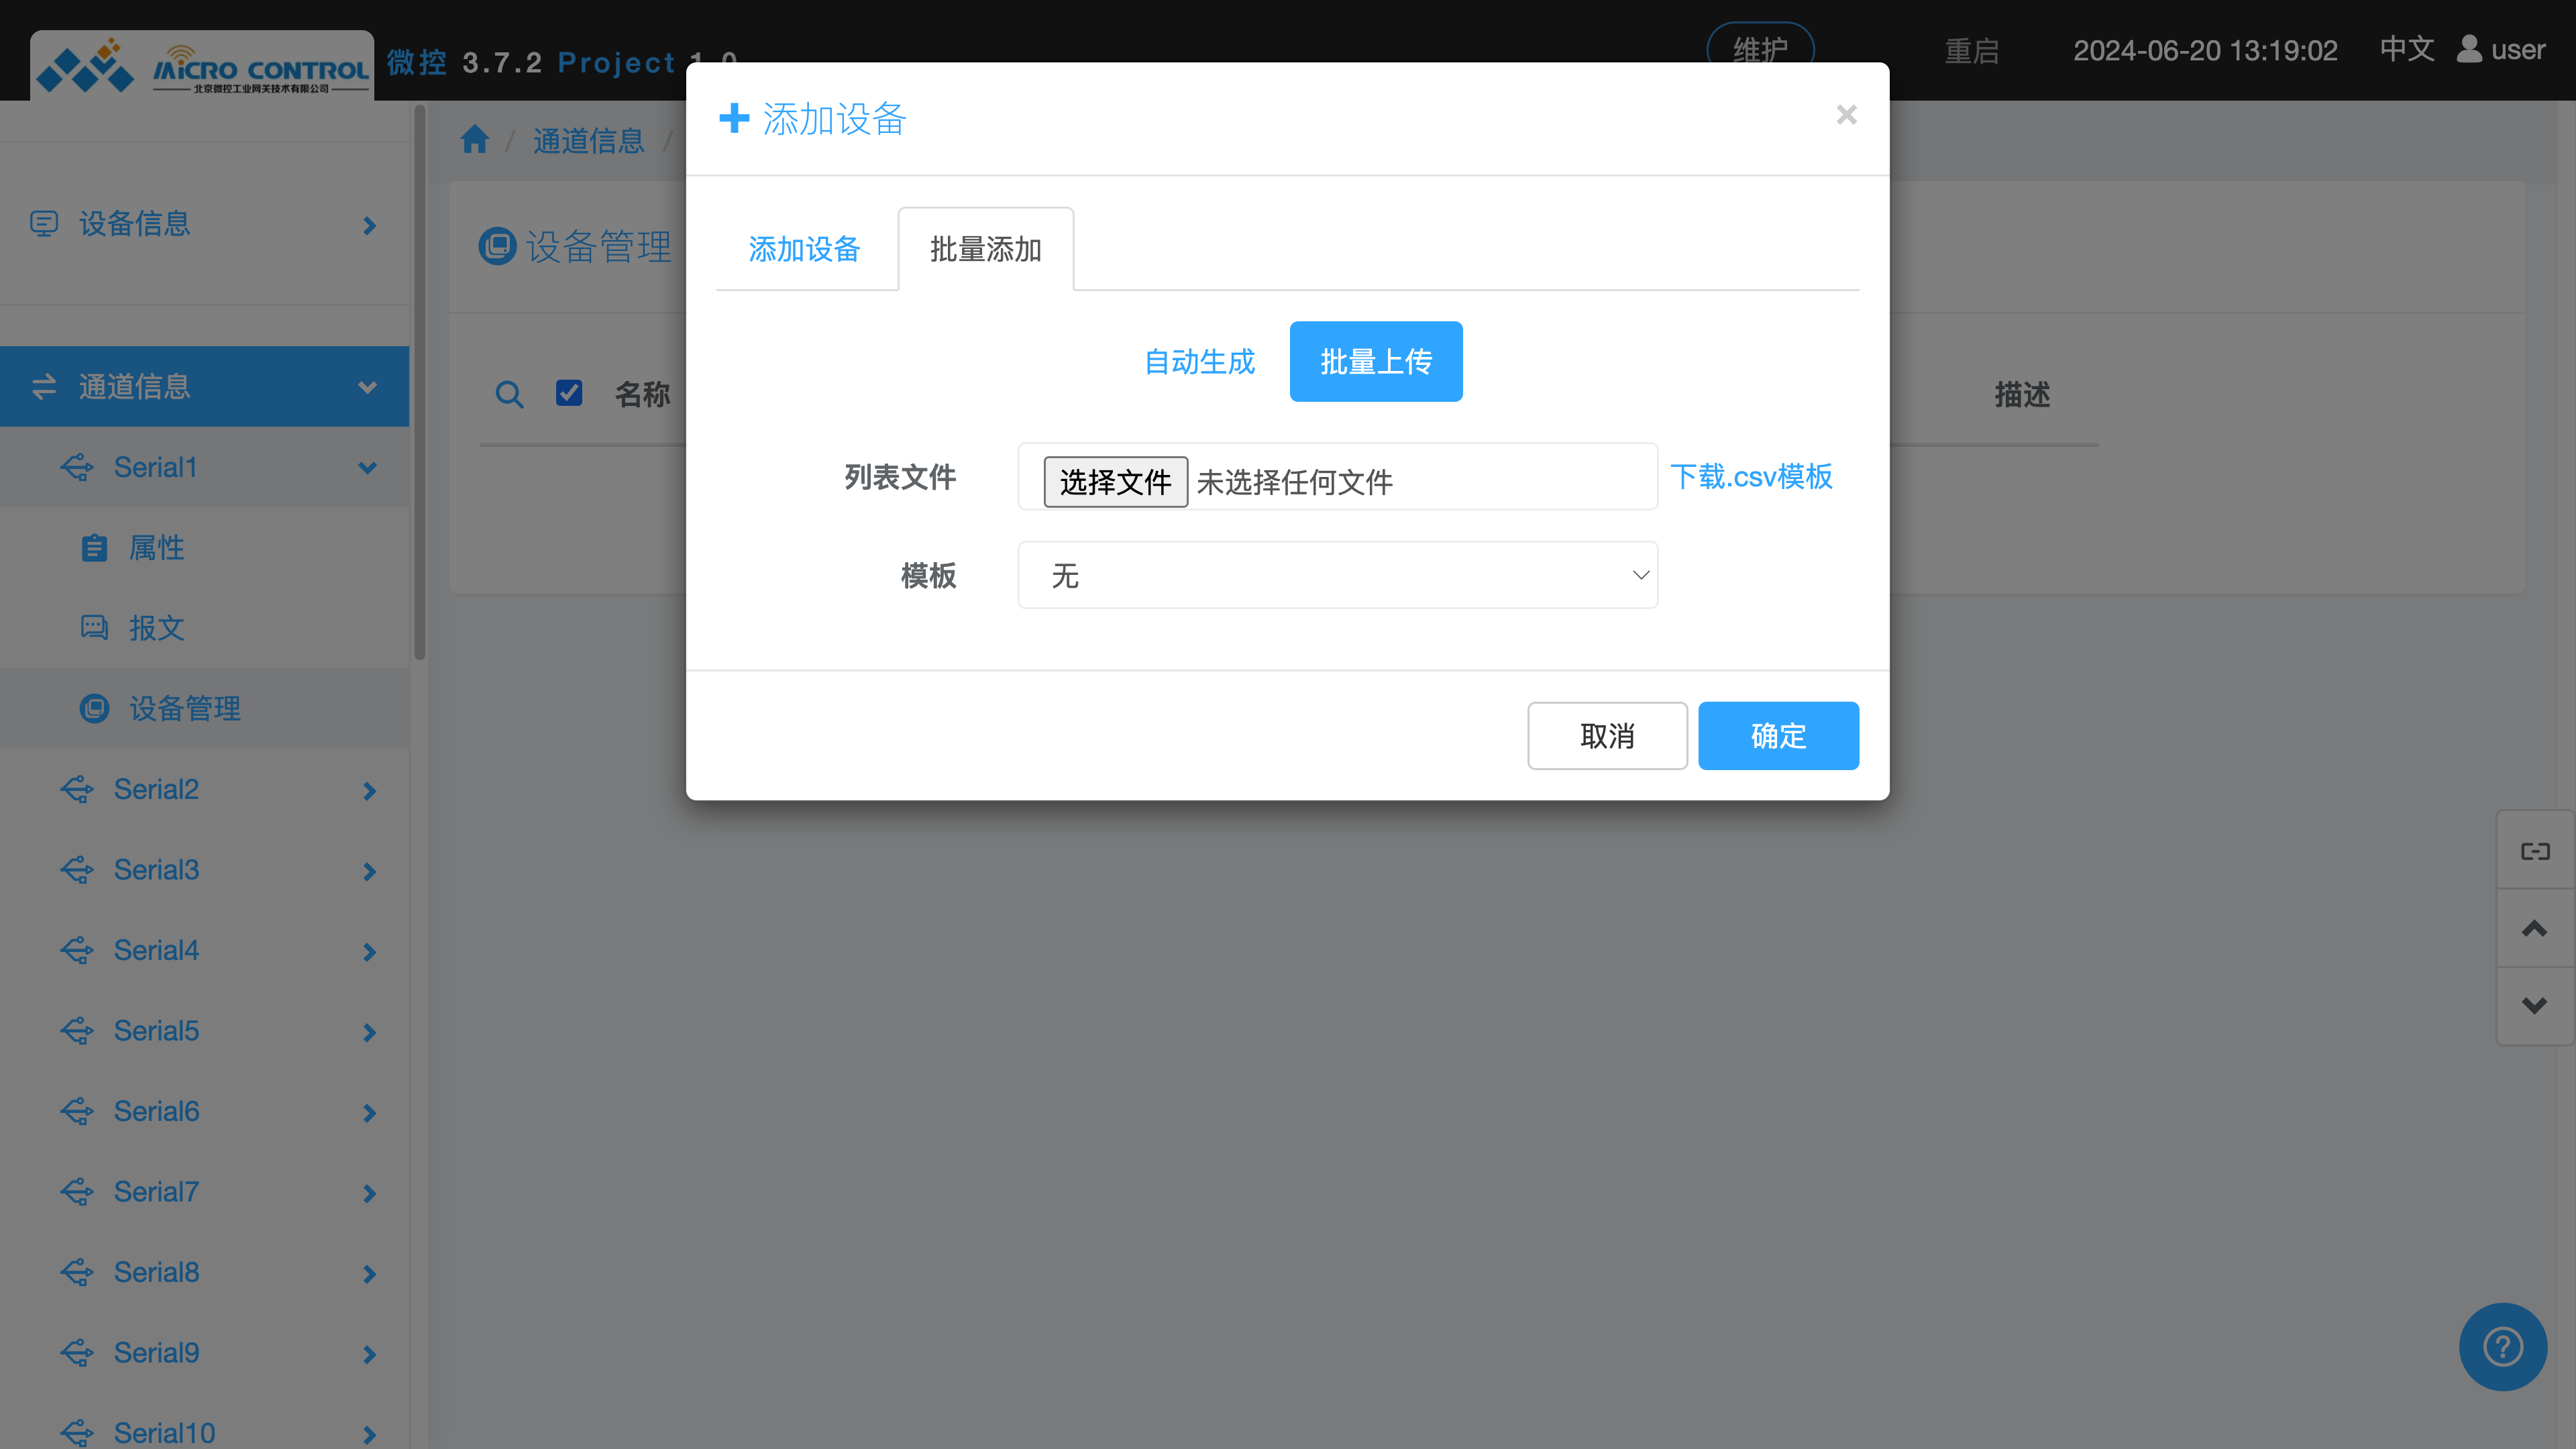2576x1449 pixels.
Task: Click the 确定 confirm button
Action: coord(1778,735)
